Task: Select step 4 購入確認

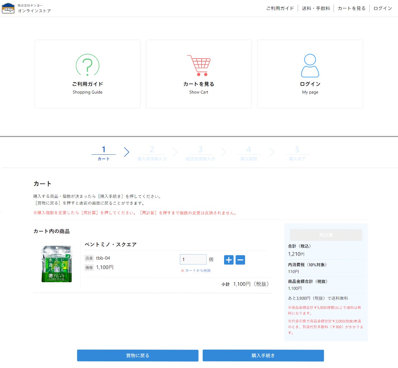Action: point(249,153)
